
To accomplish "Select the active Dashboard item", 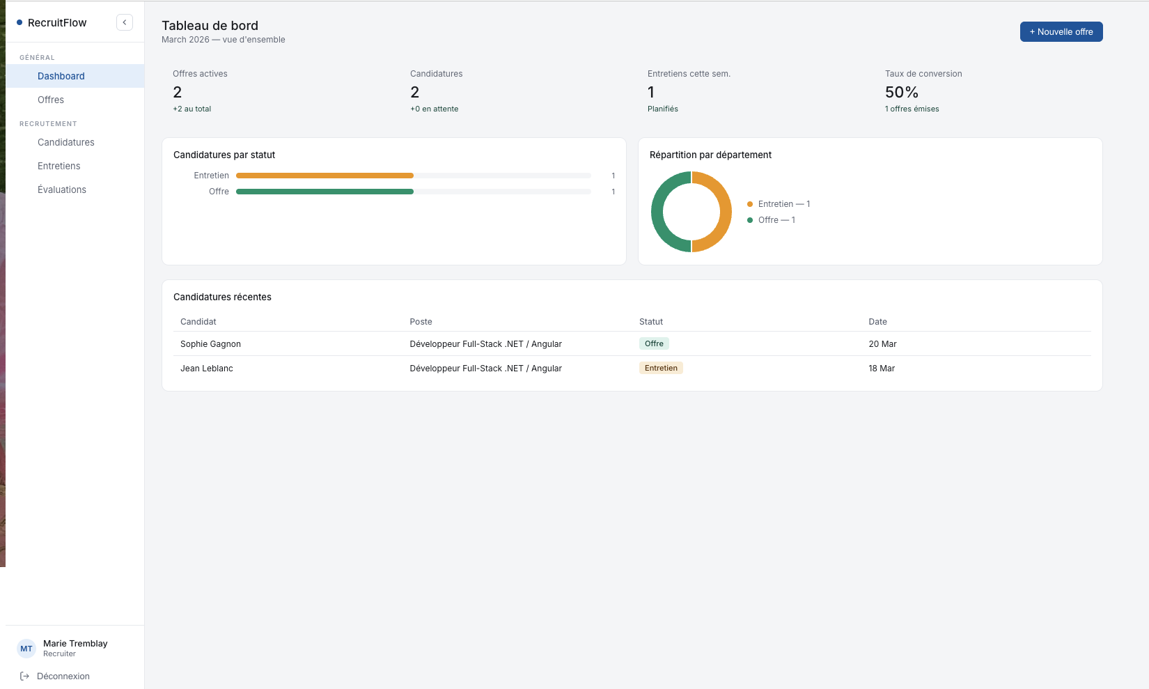I will (x=61, y=76).
